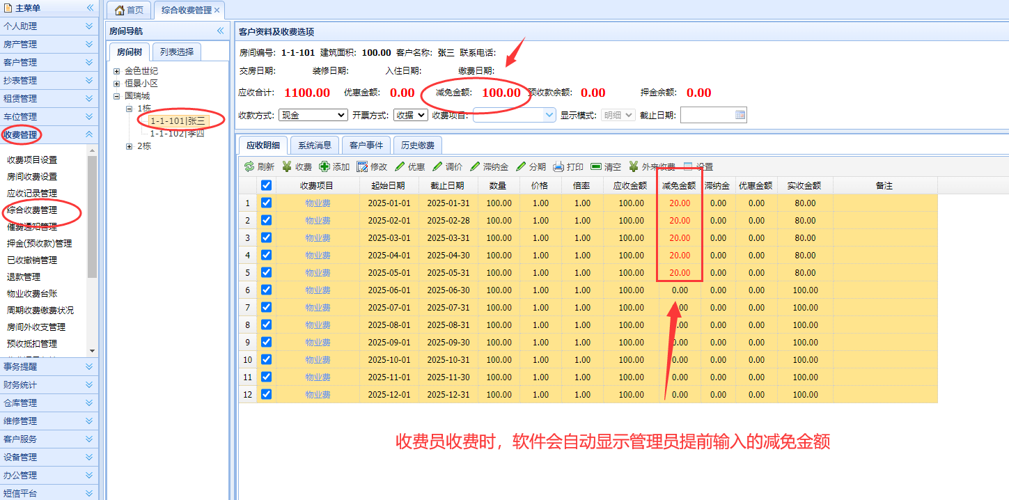Open 退款管理 in the sidebar
This screenshot has width=1009, height=500.
[x=24, y=276]
